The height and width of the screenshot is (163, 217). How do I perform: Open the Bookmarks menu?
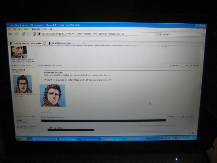pyautogui.click(x=36, y=29)
